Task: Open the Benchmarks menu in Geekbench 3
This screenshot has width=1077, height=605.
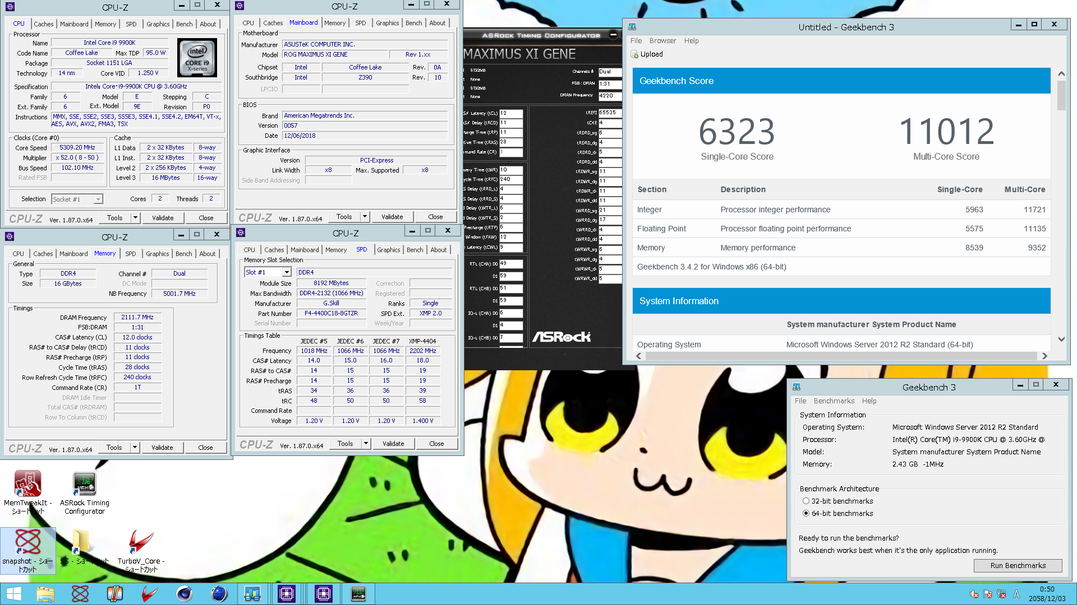Action: pos(834,401)
